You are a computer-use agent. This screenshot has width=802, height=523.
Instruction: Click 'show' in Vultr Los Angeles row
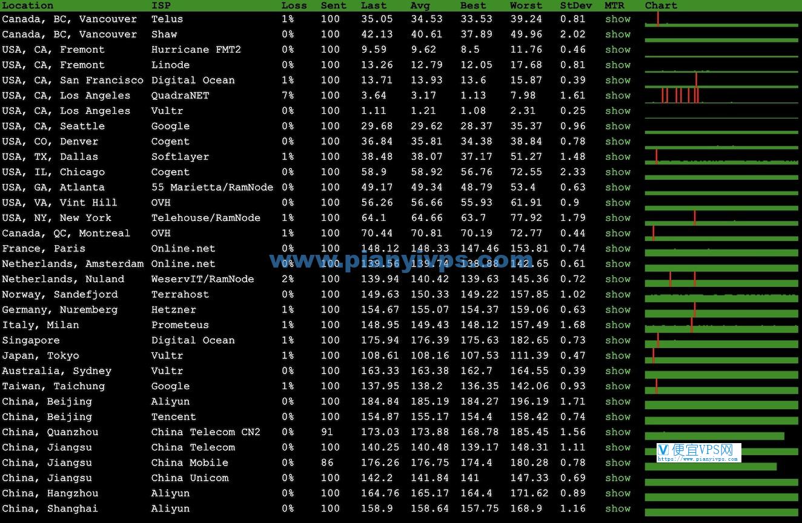click(618, 111)
